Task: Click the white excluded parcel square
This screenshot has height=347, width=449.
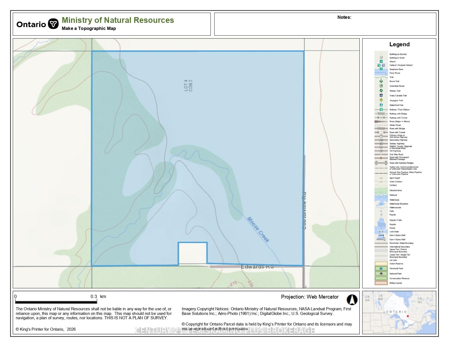Action: pyautogui.click(x=193, y=253)
